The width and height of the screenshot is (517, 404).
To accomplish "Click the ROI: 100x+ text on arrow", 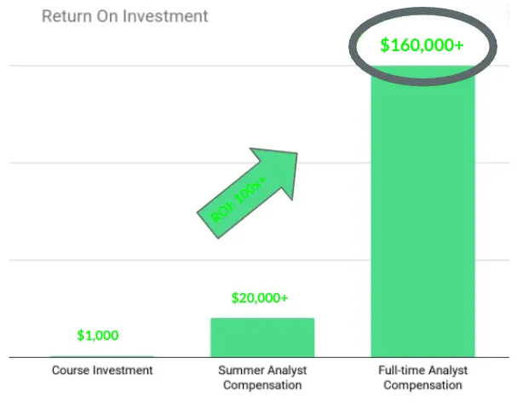I will click(238, 199).
